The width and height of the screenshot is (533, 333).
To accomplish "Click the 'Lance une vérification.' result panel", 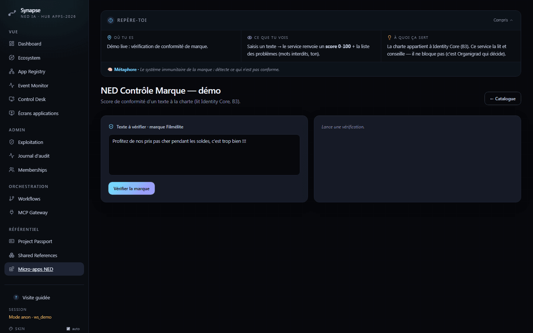I will (x=417, y=159).
